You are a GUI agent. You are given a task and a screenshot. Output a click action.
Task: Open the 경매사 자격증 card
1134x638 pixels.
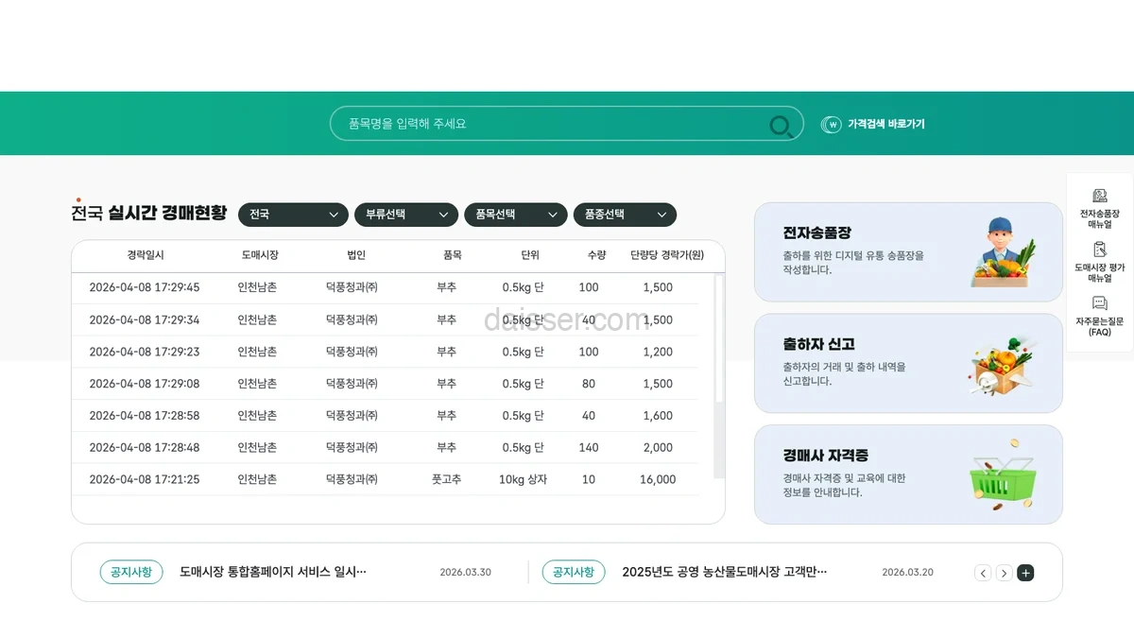point(908,474)
